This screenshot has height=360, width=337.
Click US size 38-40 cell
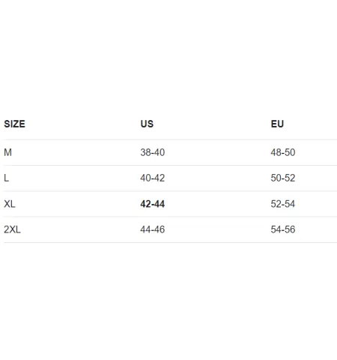click(153, 152)
